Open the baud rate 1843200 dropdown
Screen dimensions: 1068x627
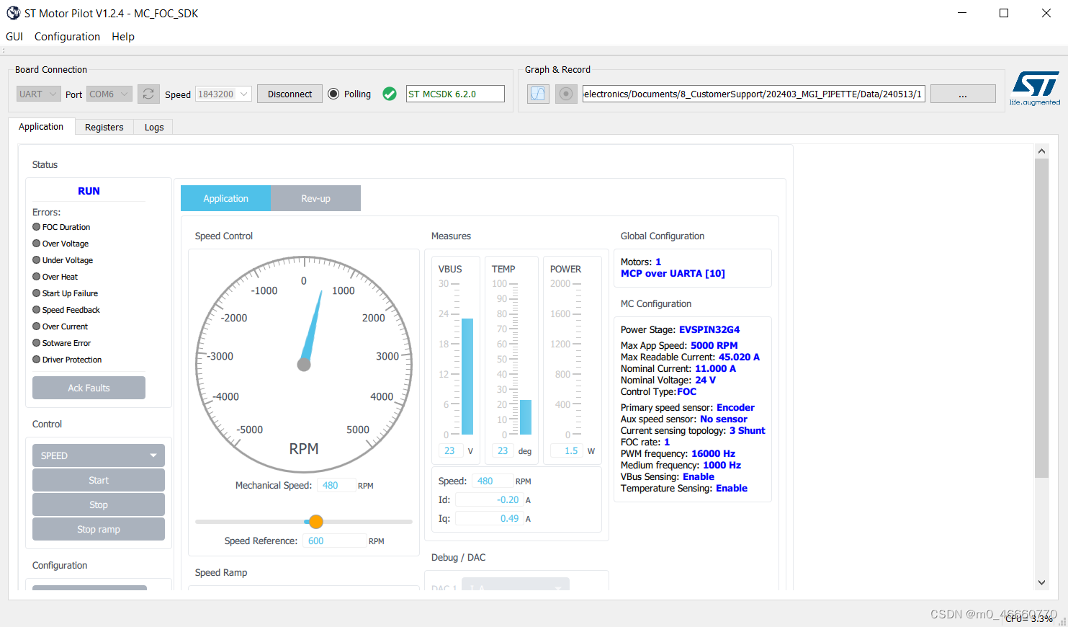pyautogui.click(x=223, y=94)
